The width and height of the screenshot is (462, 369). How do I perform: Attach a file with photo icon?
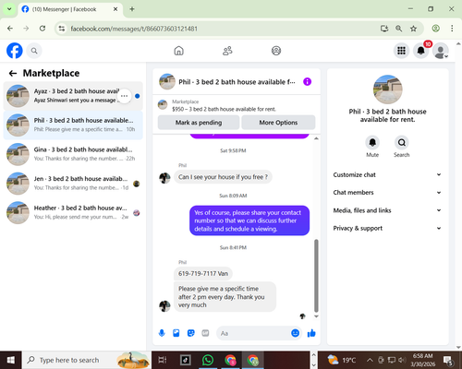[176, 333]
